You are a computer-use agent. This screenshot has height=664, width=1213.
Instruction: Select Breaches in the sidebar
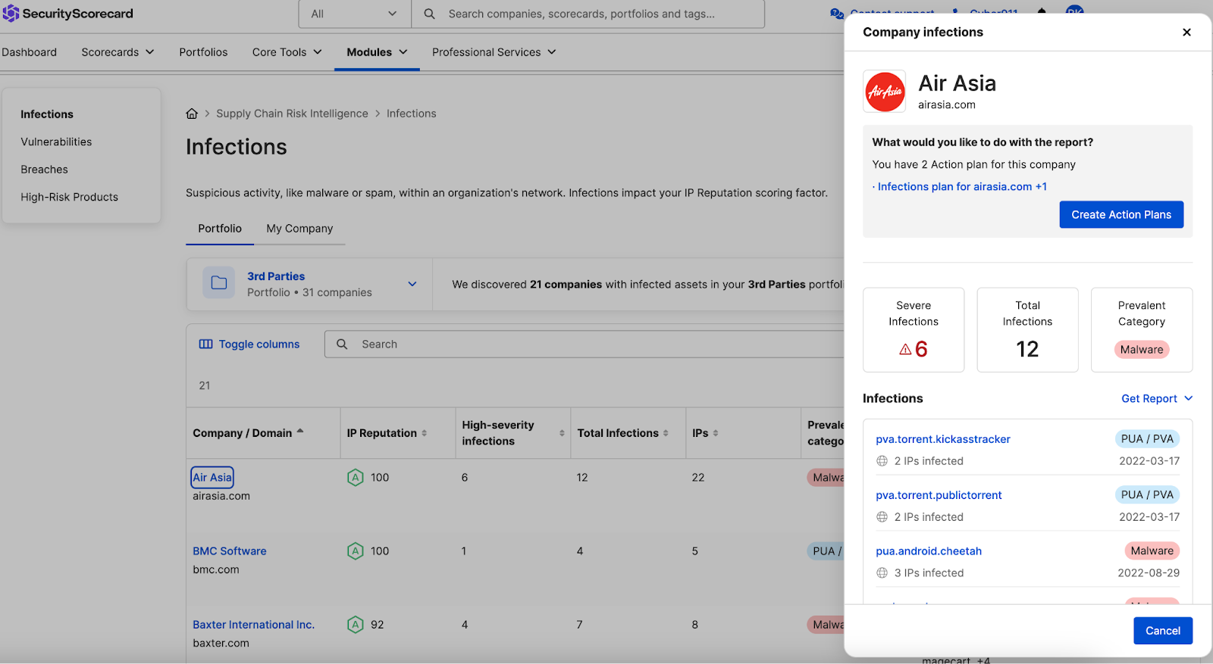pos(44,170)
